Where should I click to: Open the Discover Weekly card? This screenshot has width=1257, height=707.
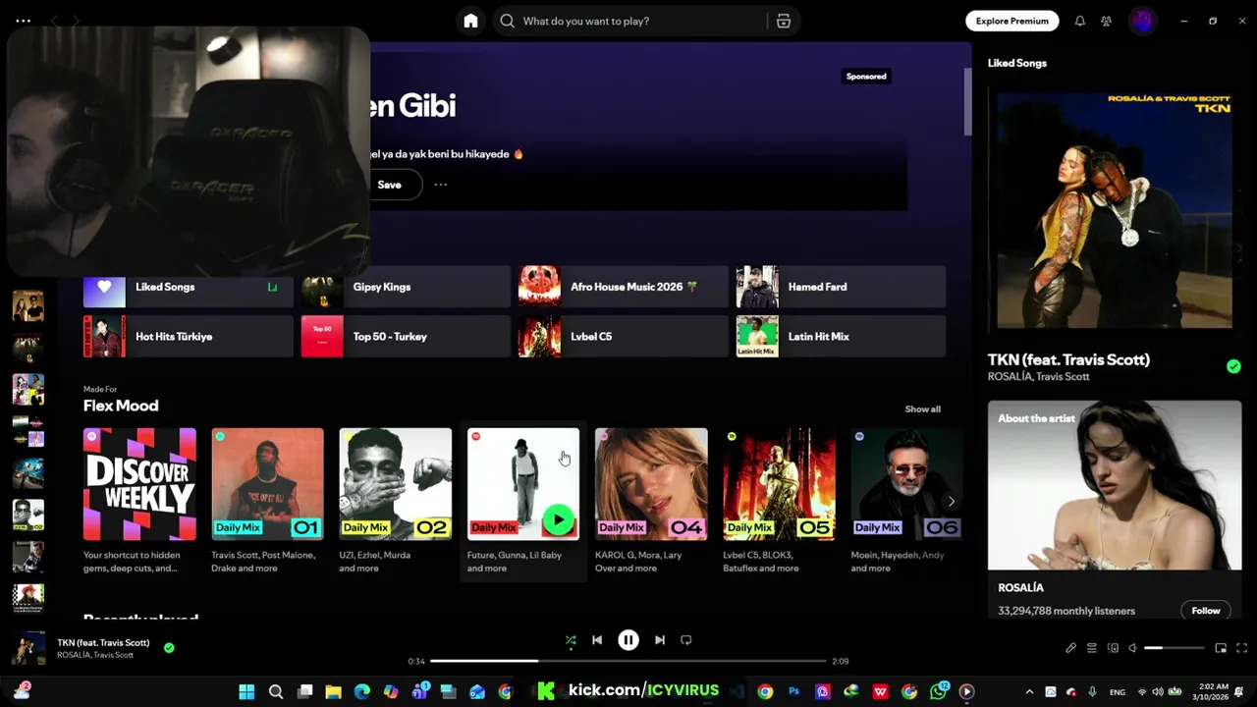(x=139, y=501)
